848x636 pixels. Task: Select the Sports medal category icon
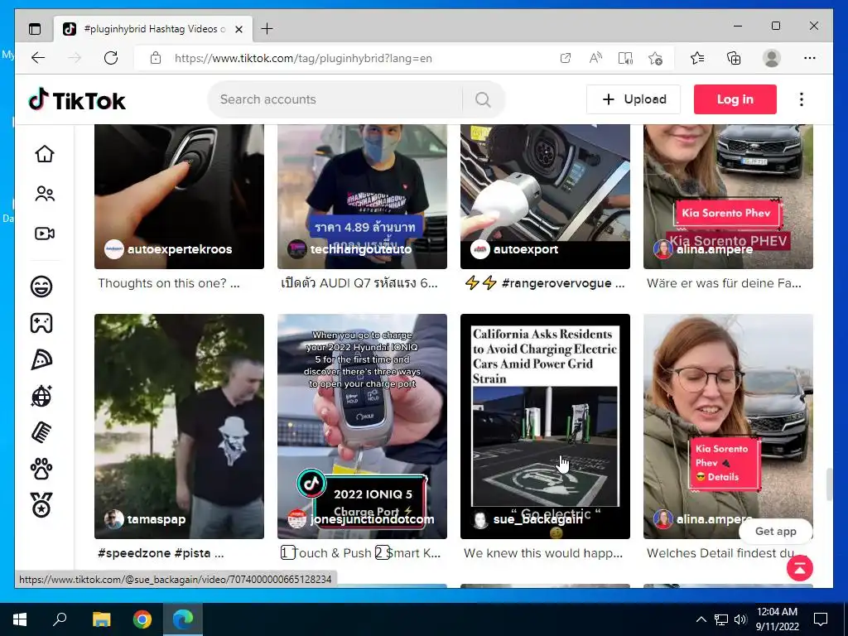point(41,505)
